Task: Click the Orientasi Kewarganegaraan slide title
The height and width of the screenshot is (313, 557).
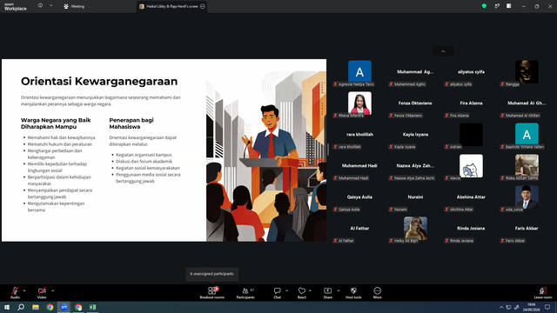Action: pos(99,81)
